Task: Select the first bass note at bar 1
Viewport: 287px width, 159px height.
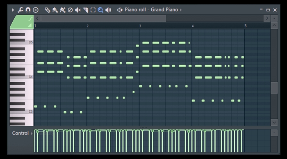Action: coord(36,106)
